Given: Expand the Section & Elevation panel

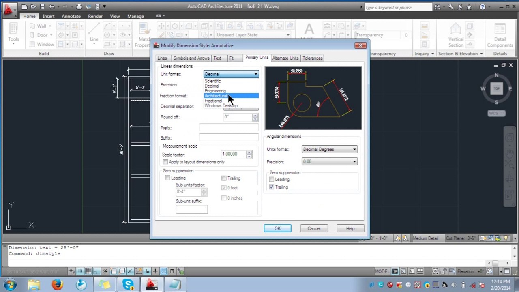Looking at the screenshot, I should click(x=461, y=54).
